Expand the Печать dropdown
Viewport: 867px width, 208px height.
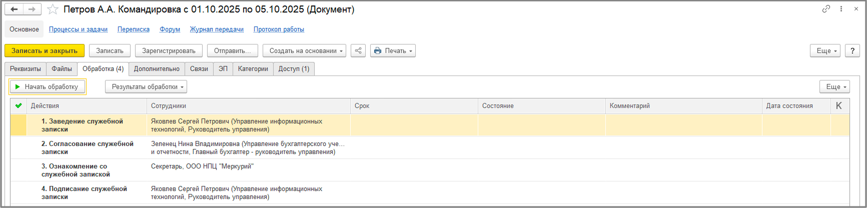pyautogui.click(x=393, y=50)
